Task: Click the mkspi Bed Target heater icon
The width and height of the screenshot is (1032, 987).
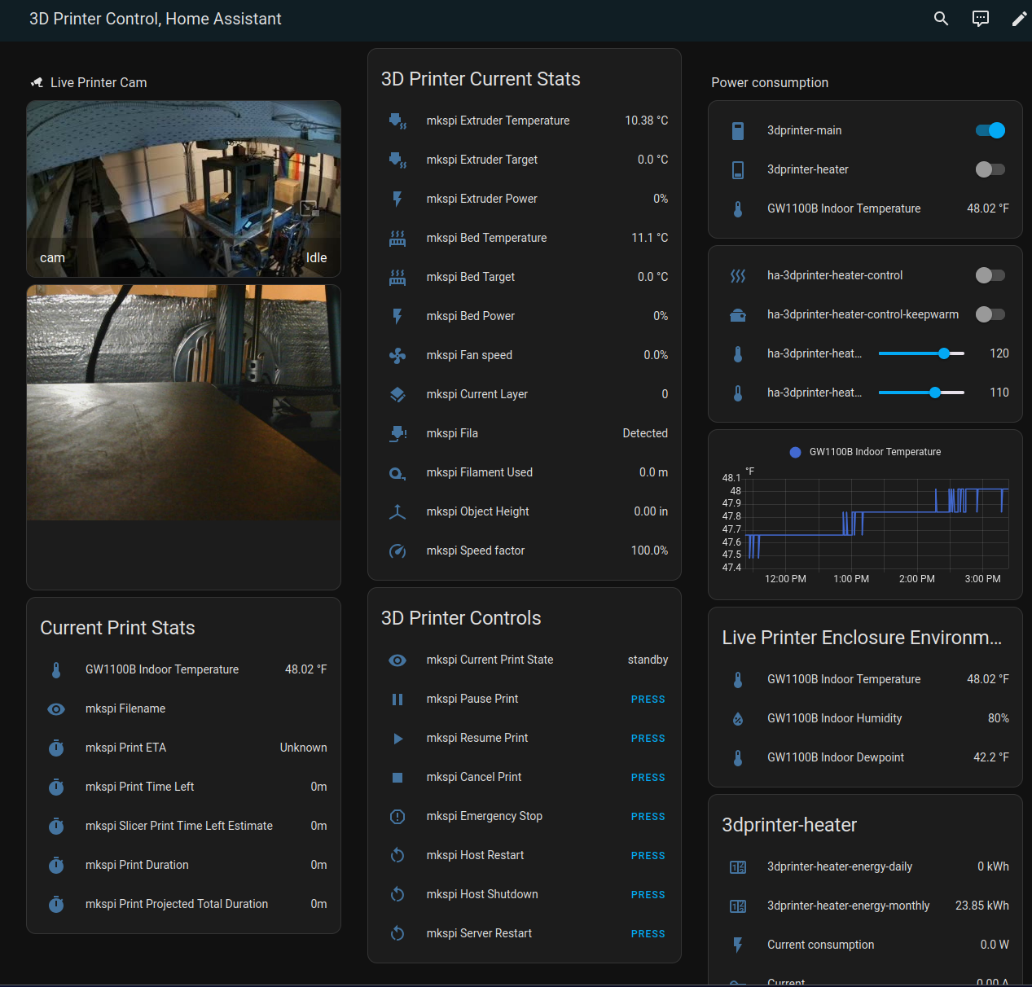Action: [397, 277]
